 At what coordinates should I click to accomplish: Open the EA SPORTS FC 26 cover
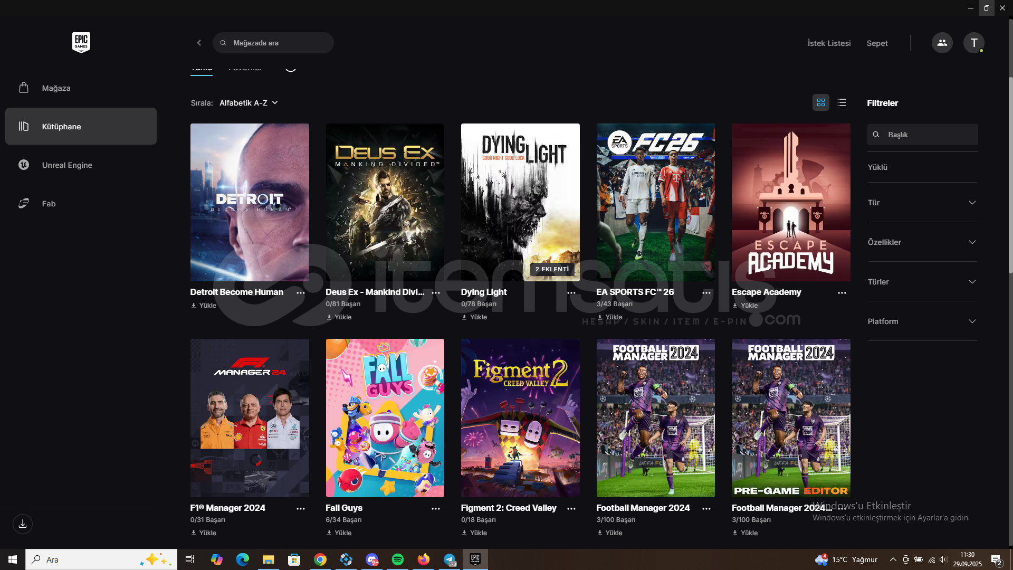click(655, 202)
